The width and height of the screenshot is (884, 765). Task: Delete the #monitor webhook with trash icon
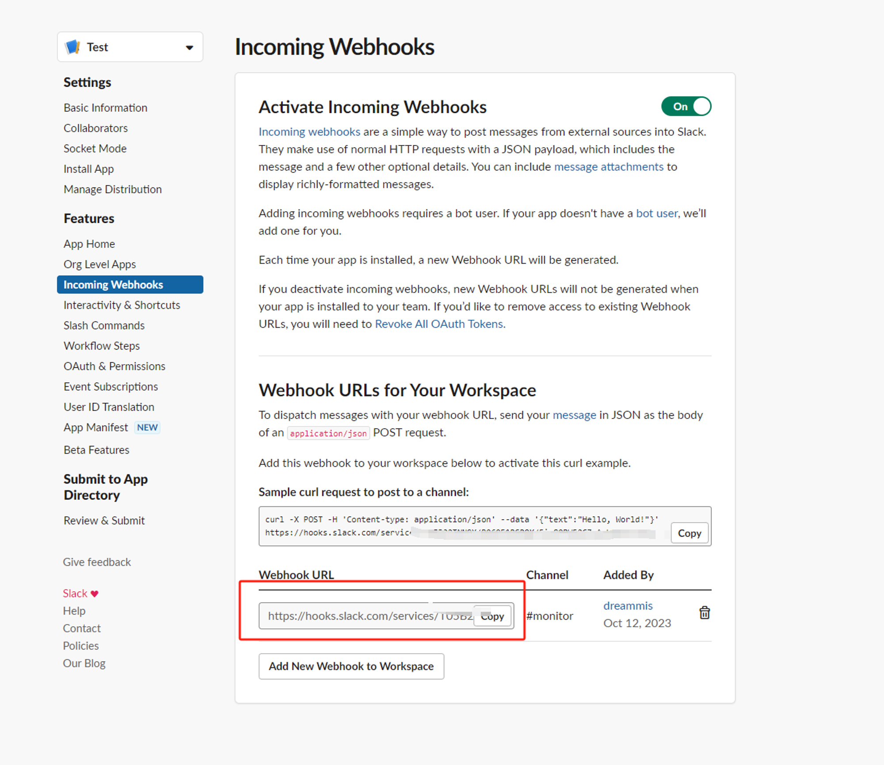tap(704, 613)
